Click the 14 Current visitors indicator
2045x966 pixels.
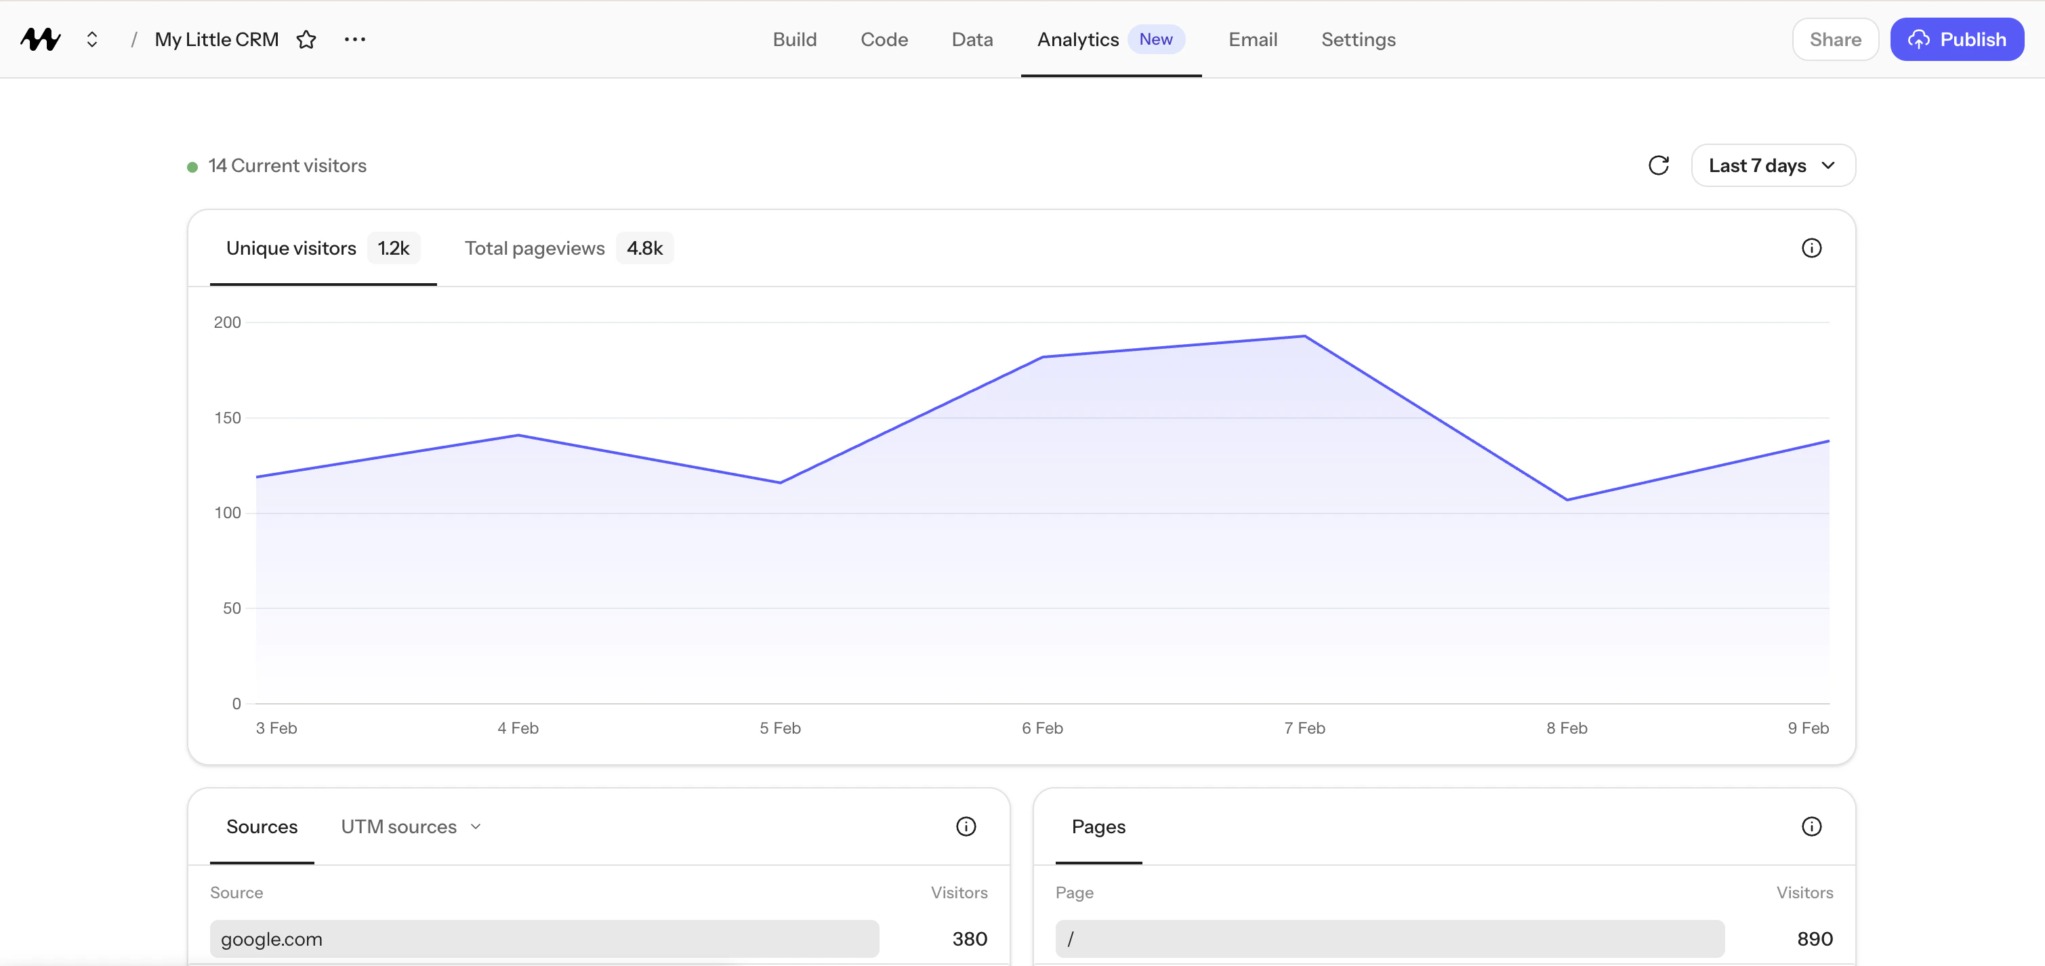(276, 165)
